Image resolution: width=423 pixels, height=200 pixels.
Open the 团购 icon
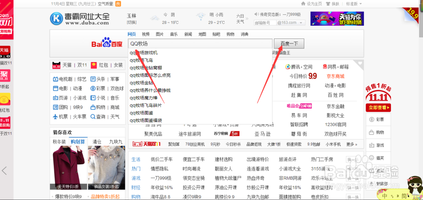point(55,107)
